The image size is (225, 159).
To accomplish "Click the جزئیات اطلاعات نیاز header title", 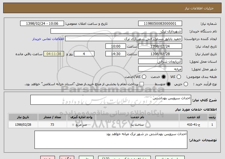I will click(199, 8).
